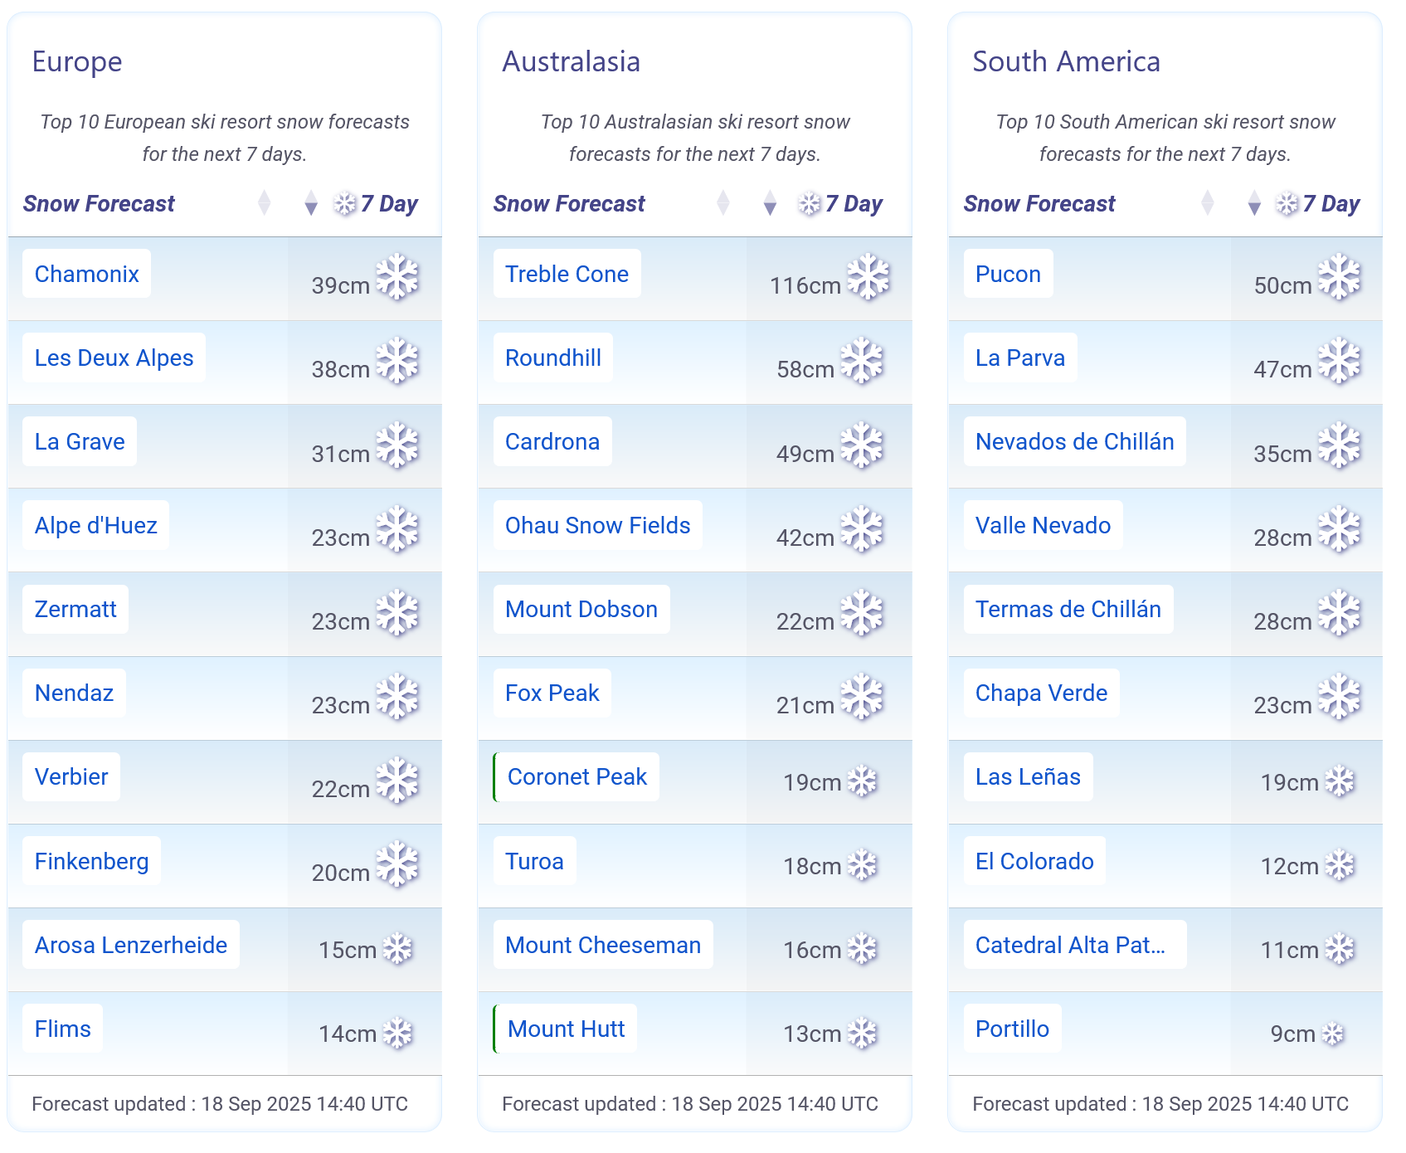Sort Australasia by Snow Forecast name arrow
Viewport: 1406px width, 1153px height.
tap(723, 203)
